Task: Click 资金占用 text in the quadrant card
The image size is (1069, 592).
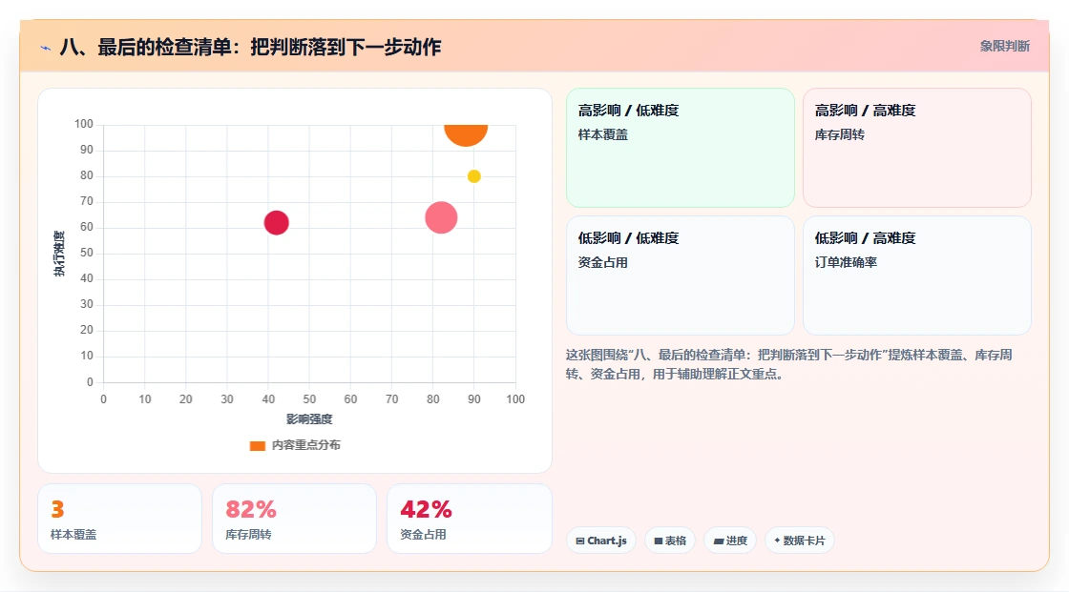Action: pos(602,262)
